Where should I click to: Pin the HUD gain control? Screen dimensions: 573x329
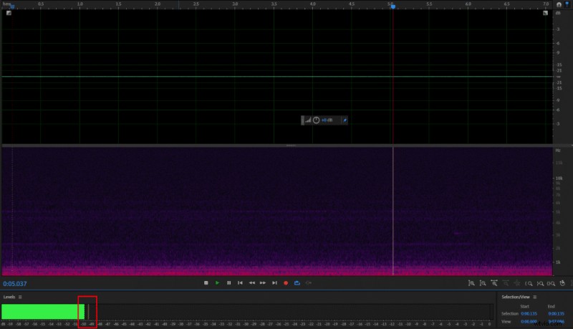click(345, 120)
